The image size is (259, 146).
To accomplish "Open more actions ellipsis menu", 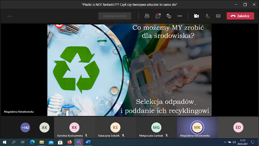I will (x=180, y=16).
